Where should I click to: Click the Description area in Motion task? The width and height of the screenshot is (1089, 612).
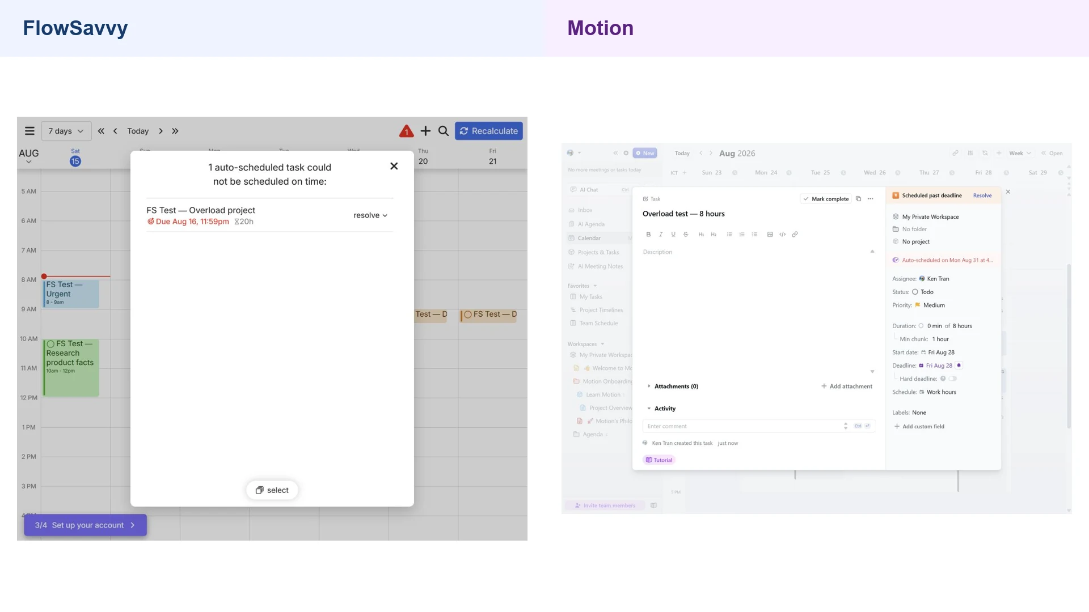(x=759, y=312)
